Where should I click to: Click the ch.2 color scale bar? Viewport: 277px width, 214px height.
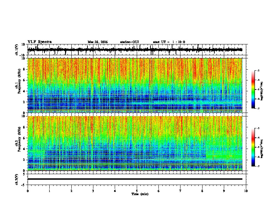coord(253,147)
